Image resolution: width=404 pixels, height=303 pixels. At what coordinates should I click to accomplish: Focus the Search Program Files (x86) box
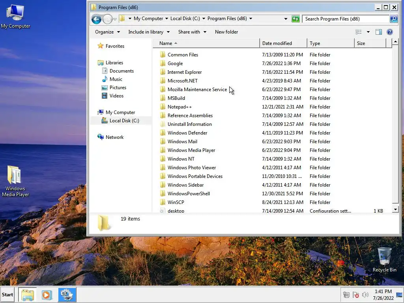tap(346, 19)
